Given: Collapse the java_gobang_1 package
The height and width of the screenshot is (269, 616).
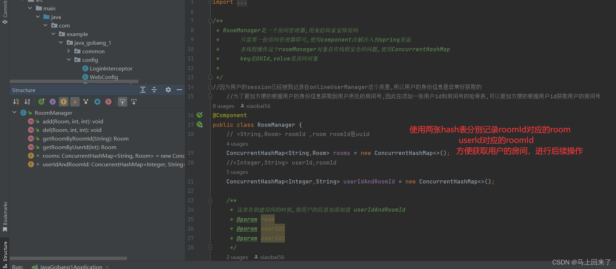Looking at the screenshot, I should [x=61, y=42].
